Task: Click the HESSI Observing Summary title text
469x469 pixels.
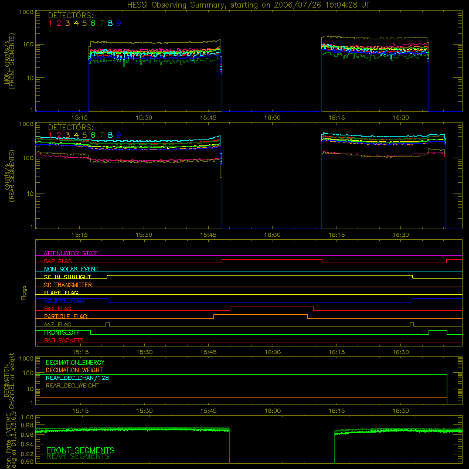Action: (248, 5)
